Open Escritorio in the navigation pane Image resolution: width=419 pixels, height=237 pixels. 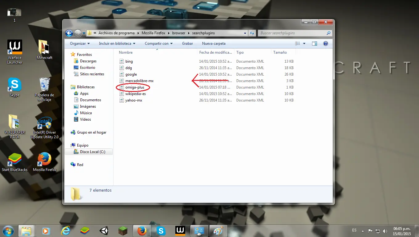(87, 68)
